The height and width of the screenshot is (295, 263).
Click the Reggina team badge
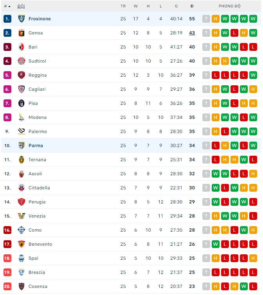[x=22, y=75]
